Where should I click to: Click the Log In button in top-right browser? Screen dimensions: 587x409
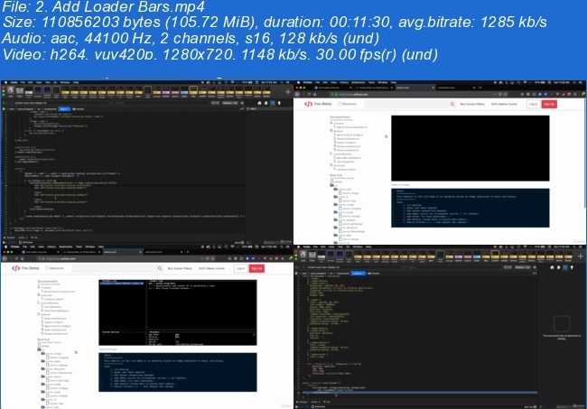533,104
